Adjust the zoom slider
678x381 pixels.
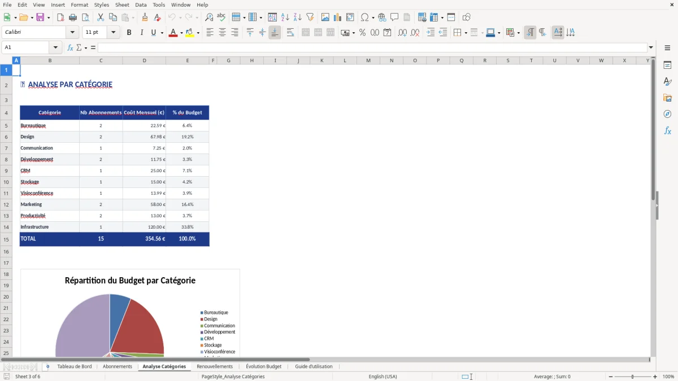(632, 376)
